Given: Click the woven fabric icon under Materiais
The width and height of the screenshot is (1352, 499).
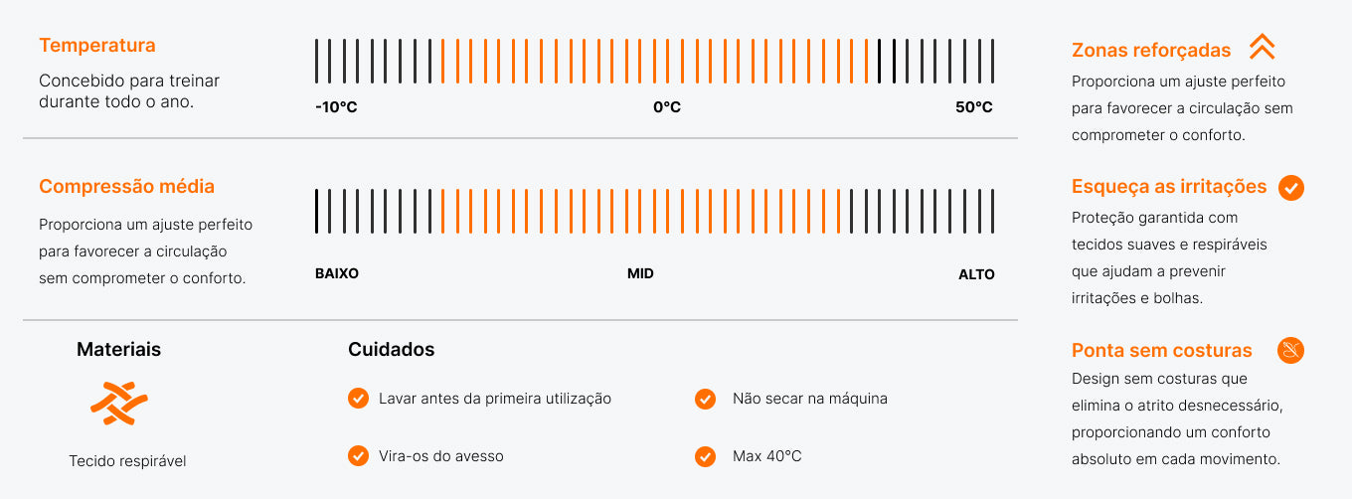Looking at the screenshot, I should point(119,403).
